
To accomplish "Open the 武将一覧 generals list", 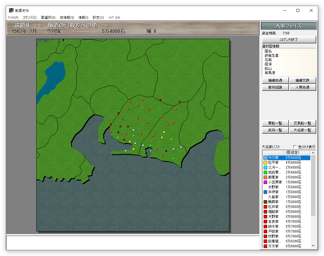I will (x=275, y=130).
